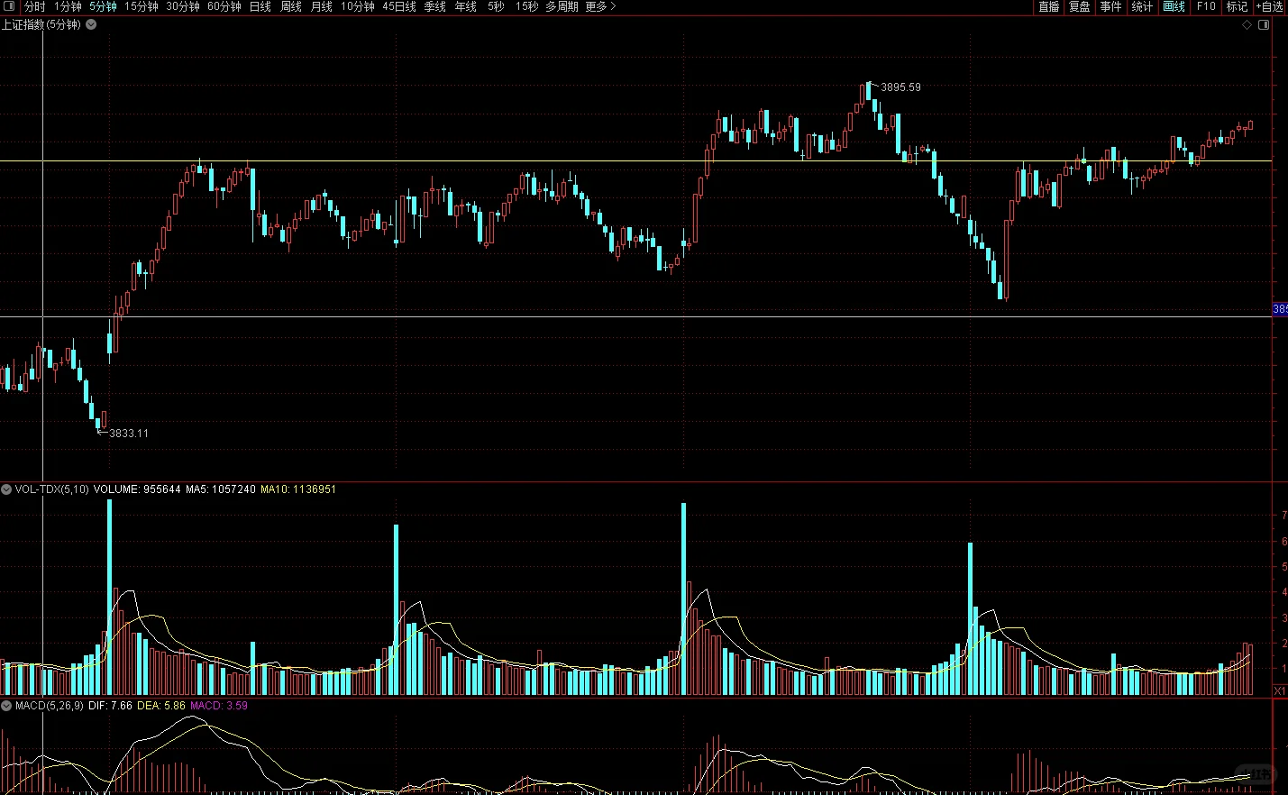1288x795 pixels.
Task: Click the 标记 mark button
Action: click(1237, 6)
